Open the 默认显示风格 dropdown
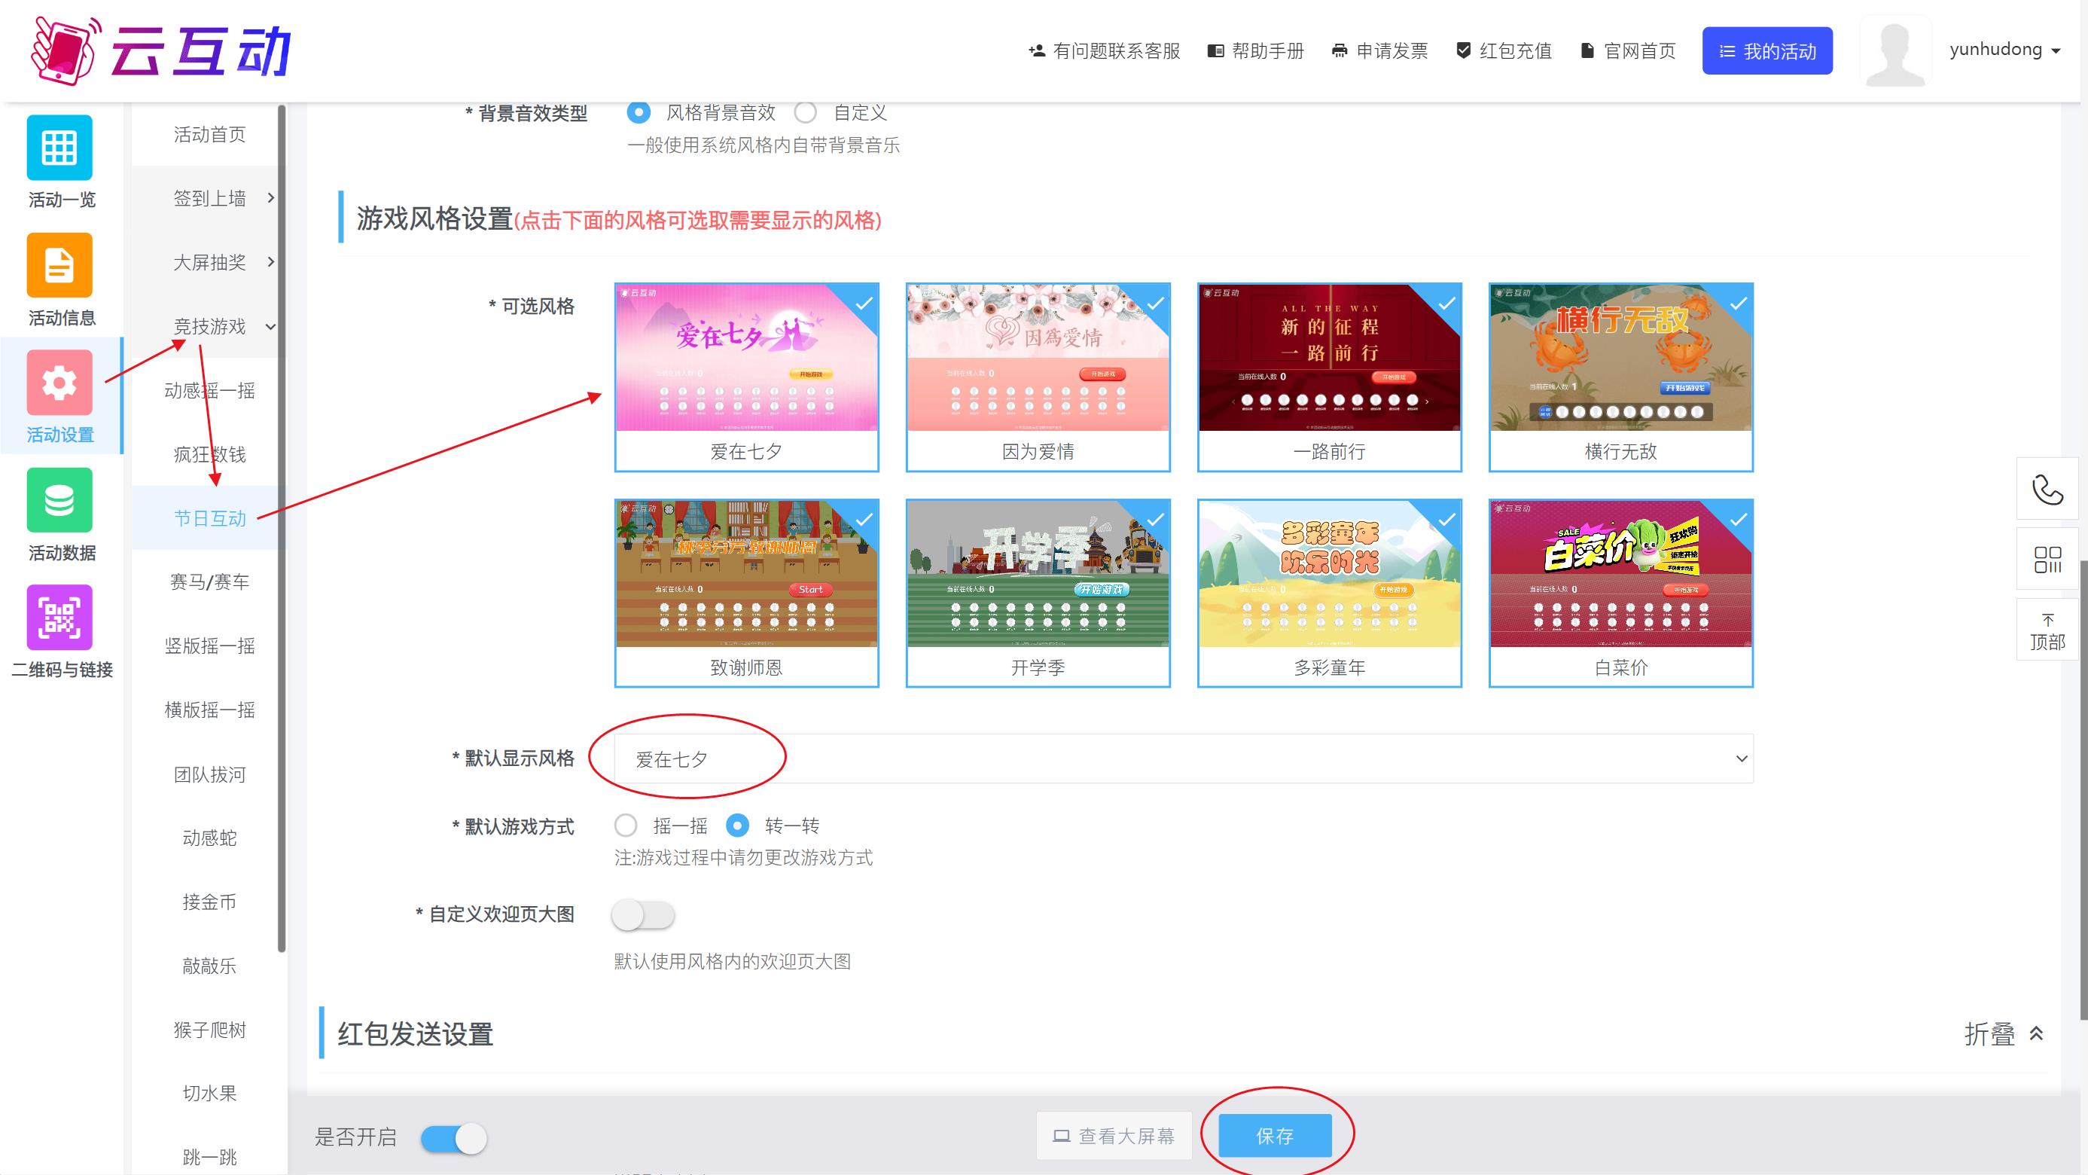The width and height of the screenshot is (2088, 1175). click(1184, 759)
